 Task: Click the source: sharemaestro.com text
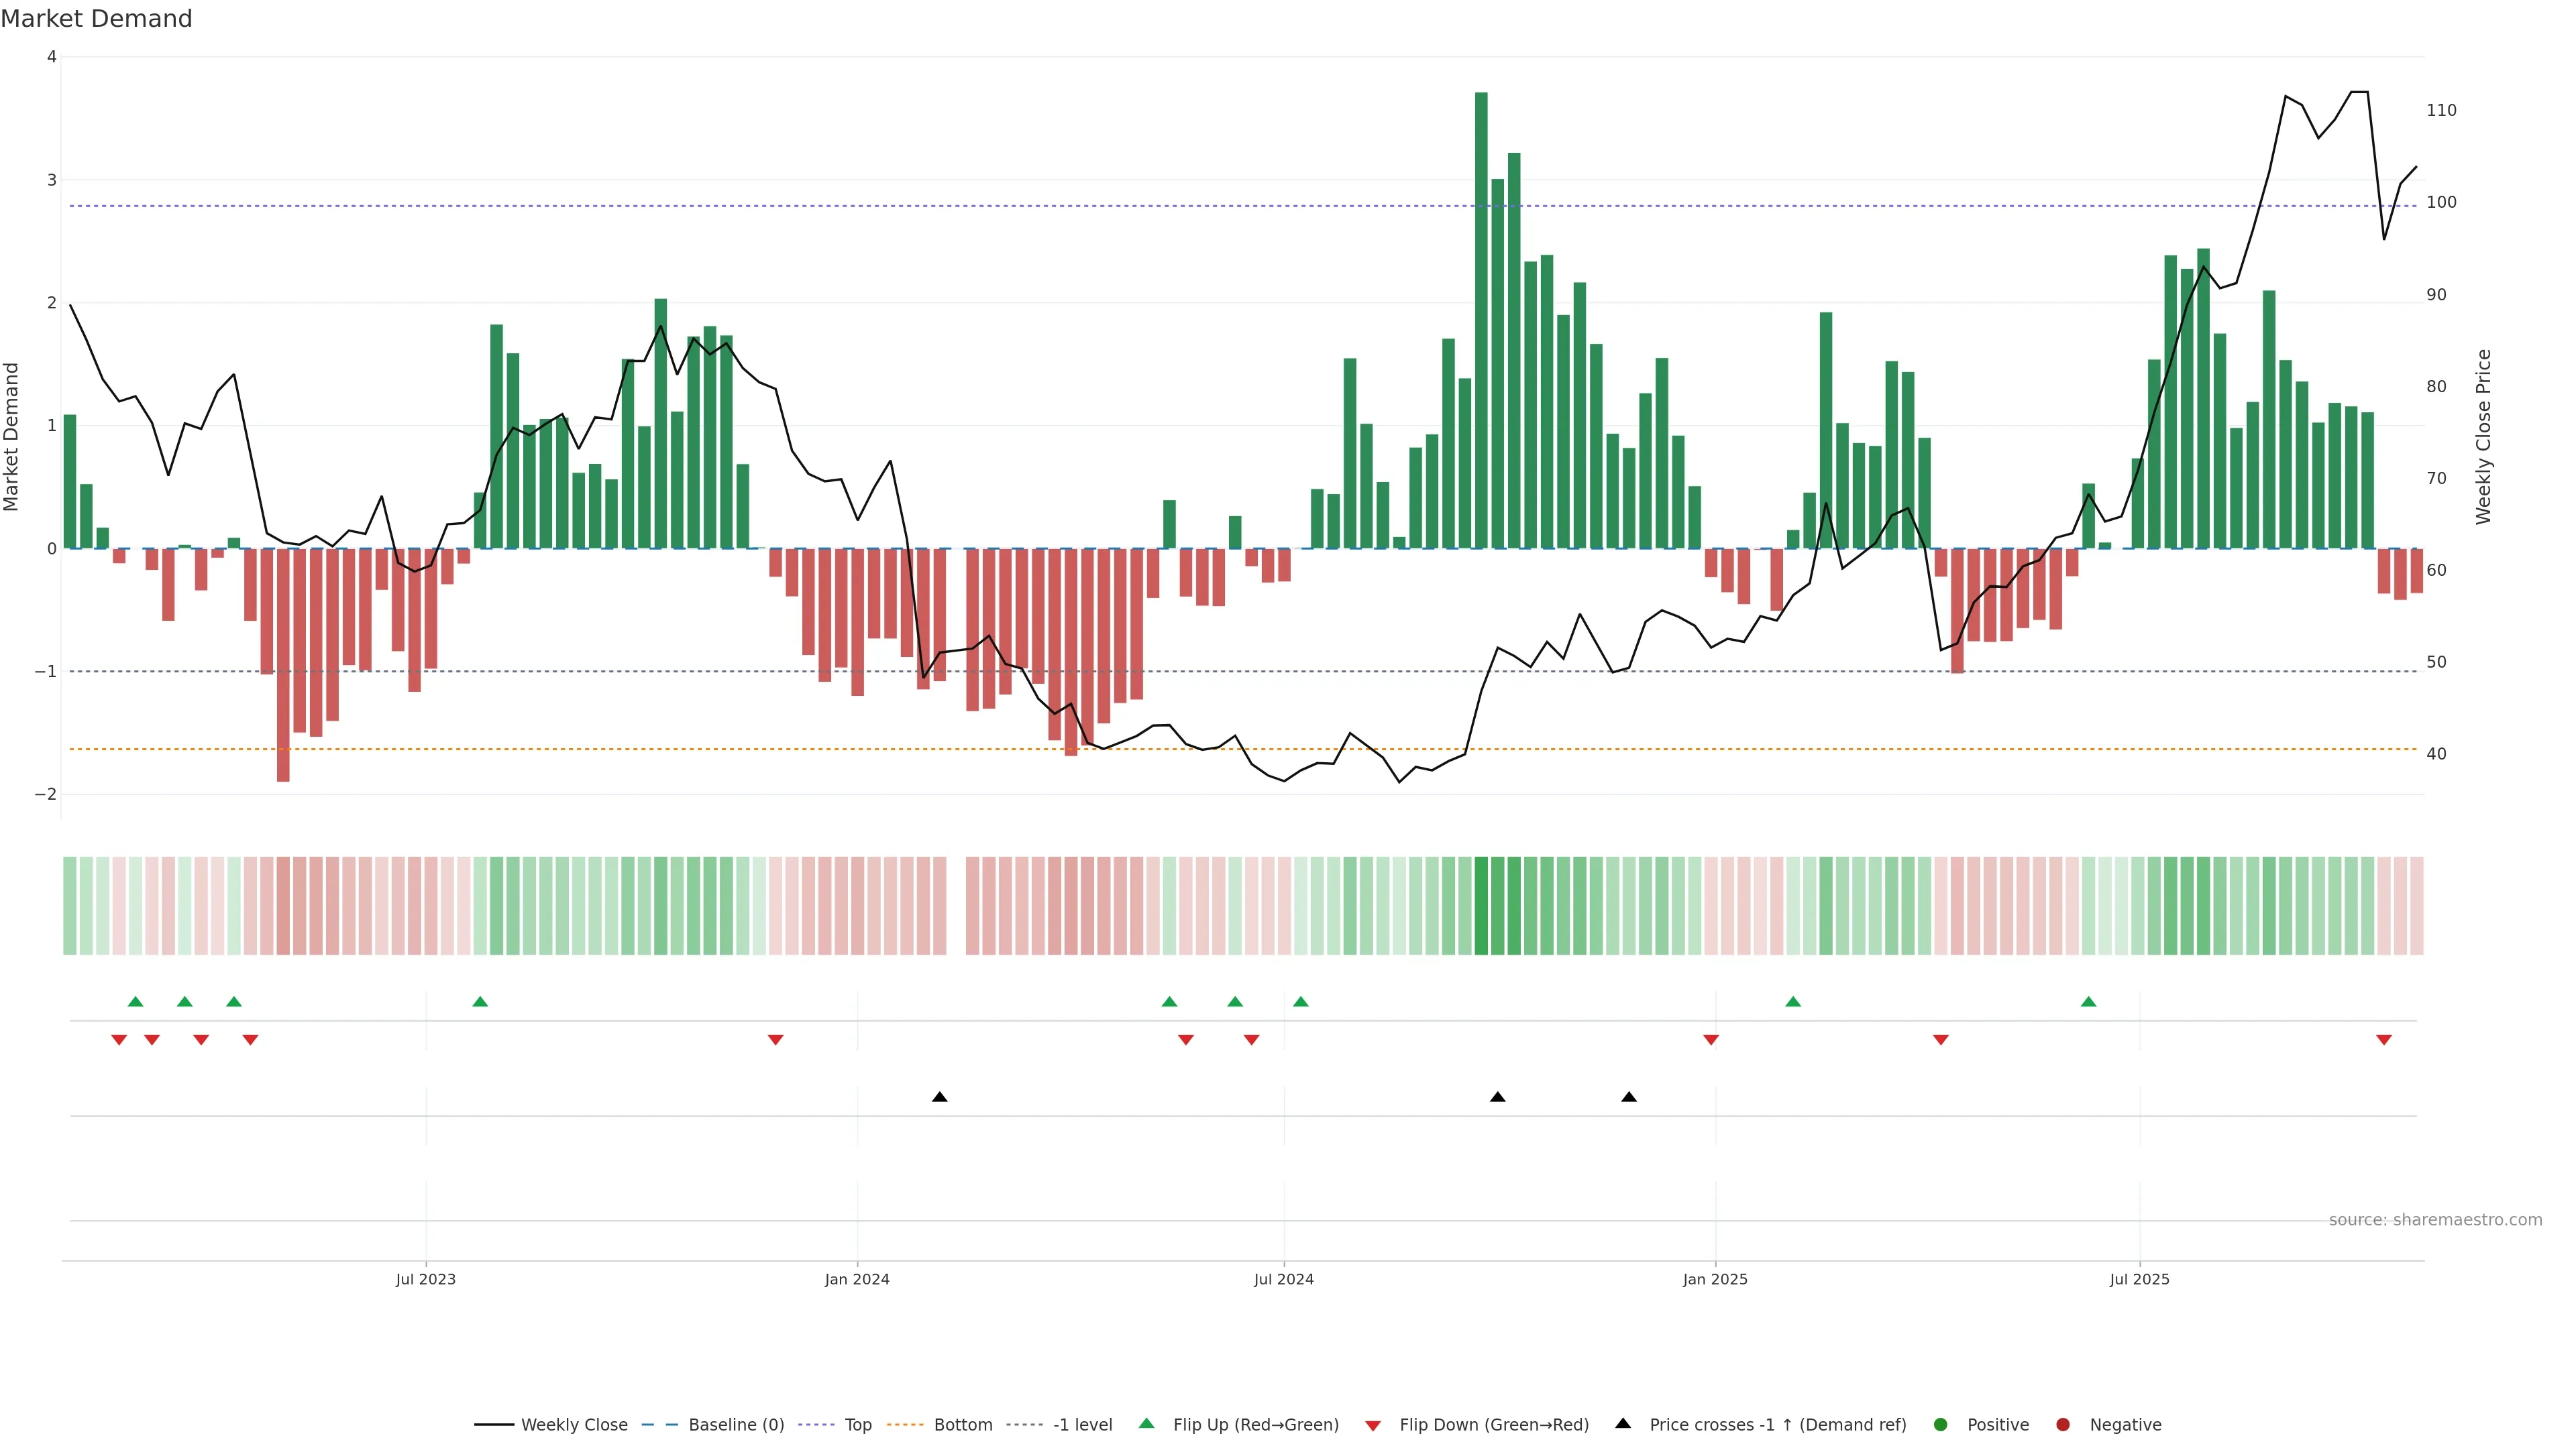[x=2435, y=1220]
